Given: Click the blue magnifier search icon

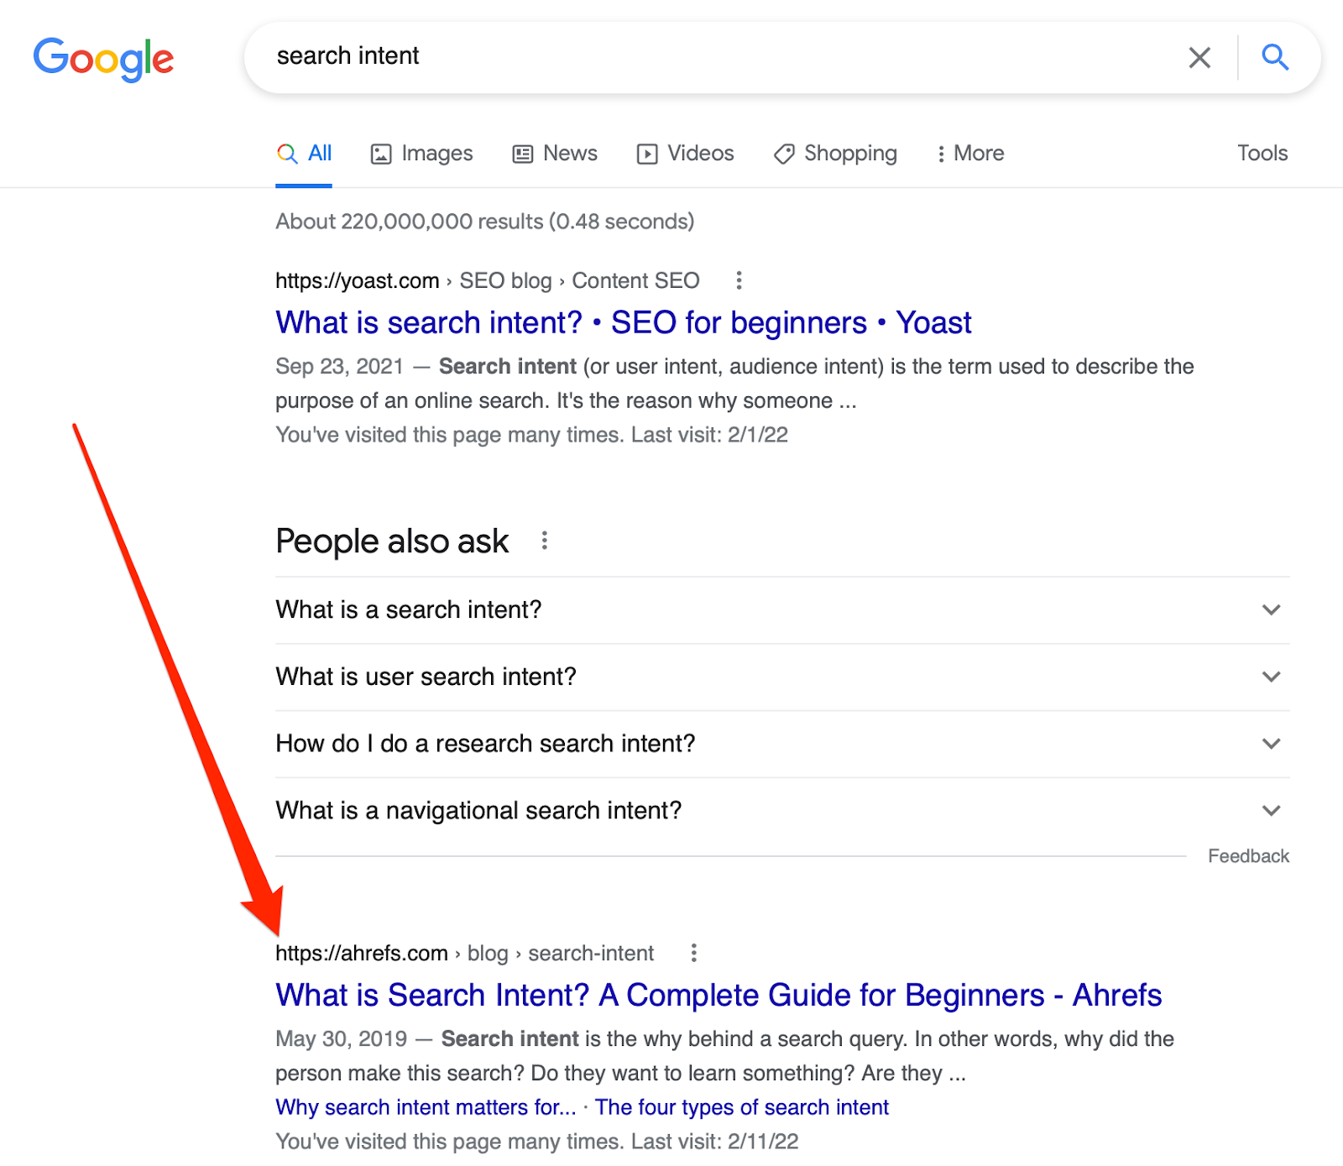Looking at the screenshot, I should (1275, 57).
